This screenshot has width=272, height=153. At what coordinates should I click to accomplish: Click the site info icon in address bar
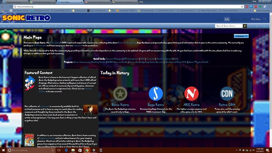15,7
